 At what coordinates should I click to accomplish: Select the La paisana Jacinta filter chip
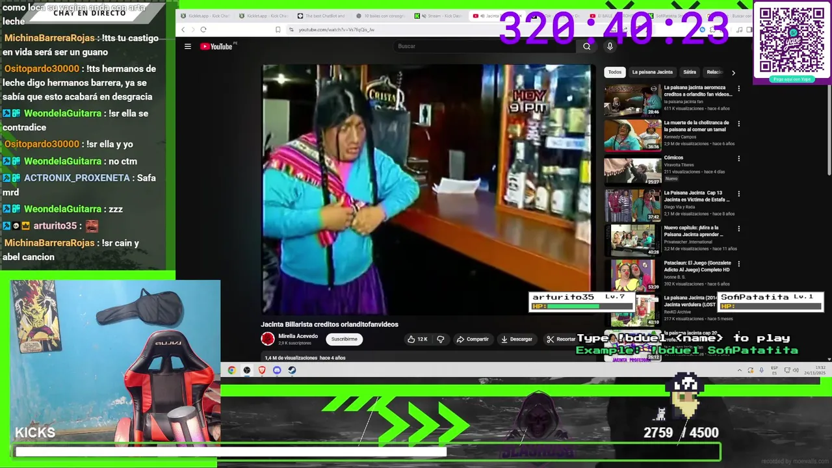(652, 72)
